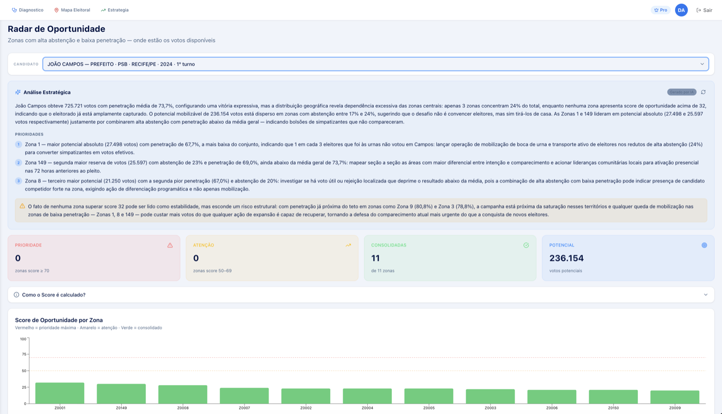Click the sparkle icon next to Análise Estratégica
This screenshot has width=722, height=414.
(18, 92)
